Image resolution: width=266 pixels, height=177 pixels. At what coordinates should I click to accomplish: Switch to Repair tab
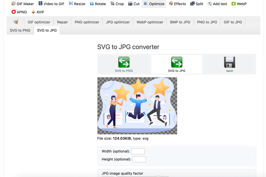[x=62, y=22]
